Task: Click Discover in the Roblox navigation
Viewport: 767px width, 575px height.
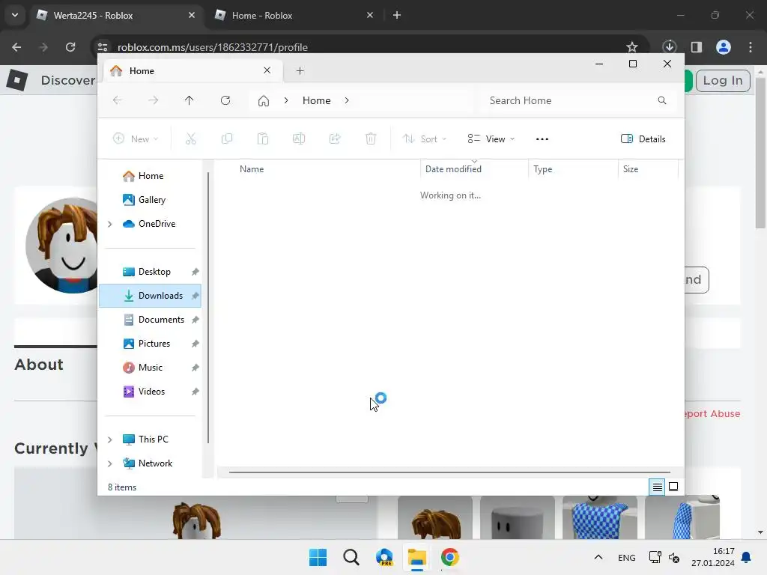Action: point(67,81)
